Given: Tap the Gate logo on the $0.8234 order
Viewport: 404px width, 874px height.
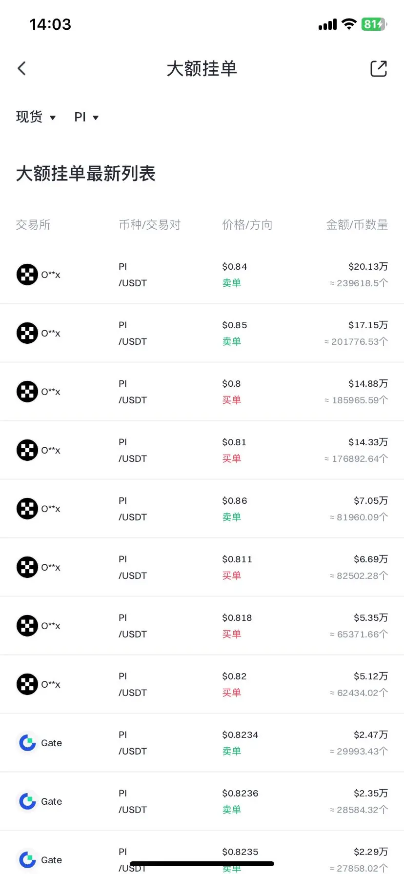Looking at the screenshot, I should 27,743.
